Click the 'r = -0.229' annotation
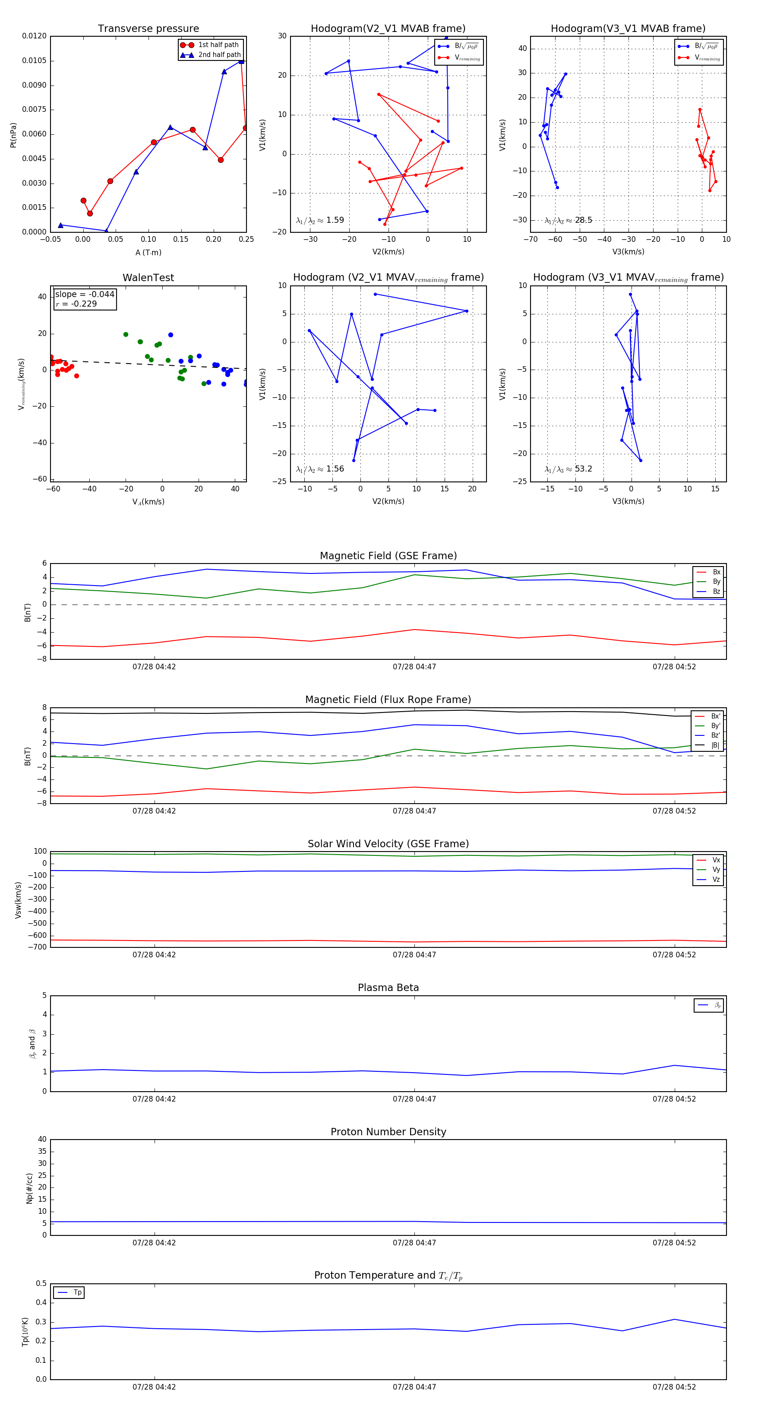Image resolution: width=777 pixels, height=1425 pixels. tap(76, 304)
